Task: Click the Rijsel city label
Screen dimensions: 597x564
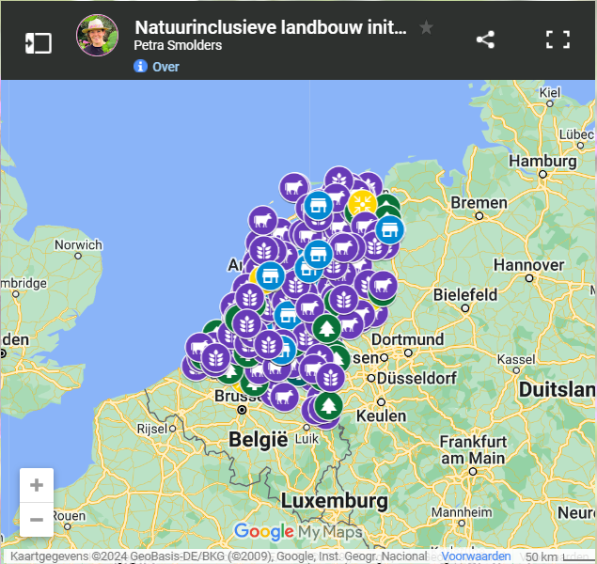Action: [x=152, y=429]
